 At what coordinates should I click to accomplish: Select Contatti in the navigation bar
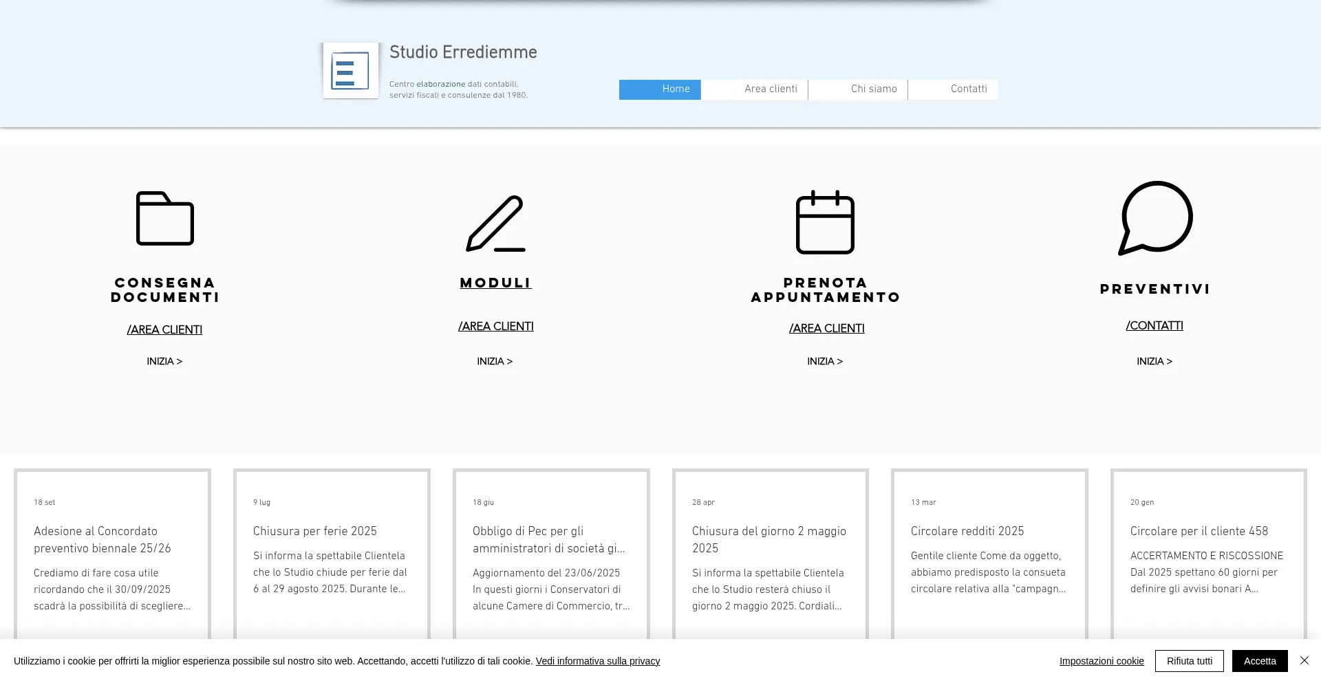tap(953, 89)
